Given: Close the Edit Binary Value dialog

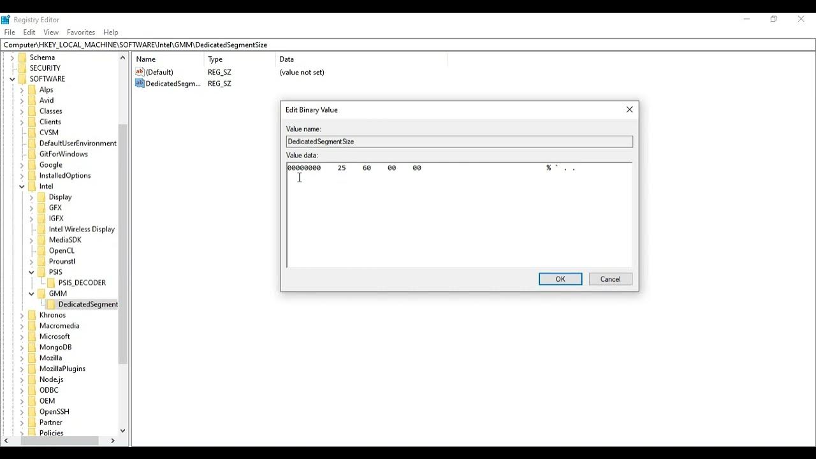Looking at the screenshot, I should click(x=629, y=110).
